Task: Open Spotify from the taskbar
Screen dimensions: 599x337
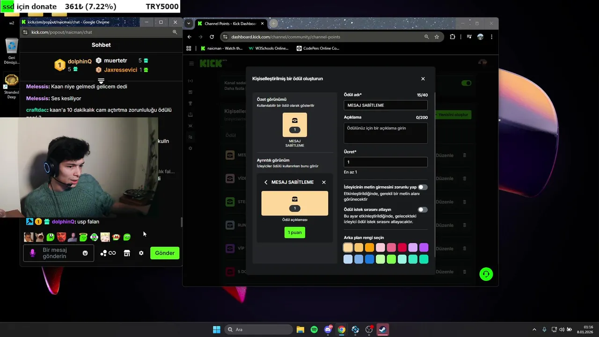Action: click(x=314, y=330)
